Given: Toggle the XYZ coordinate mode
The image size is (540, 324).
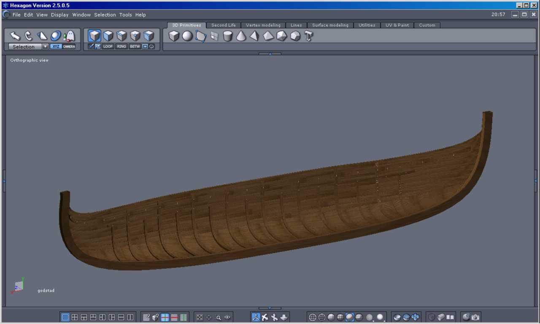Looking at the screenshot, I should tap(55, 46).
